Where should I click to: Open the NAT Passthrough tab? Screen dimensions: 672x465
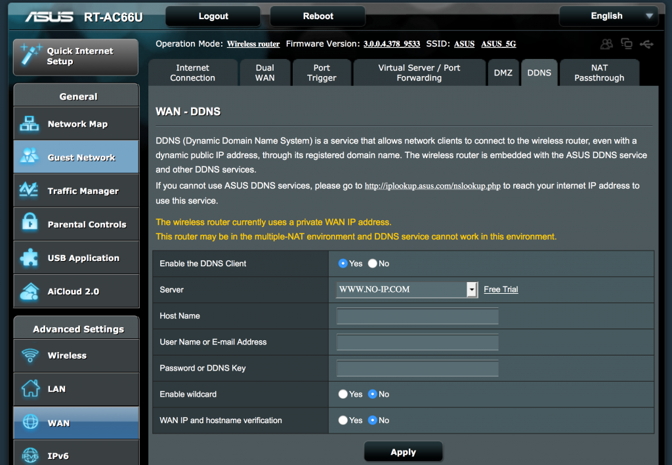pyautogui.click(x=599, y=73)
